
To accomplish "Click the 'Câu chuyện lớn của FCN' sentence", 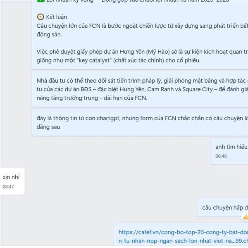I will 142,30.
